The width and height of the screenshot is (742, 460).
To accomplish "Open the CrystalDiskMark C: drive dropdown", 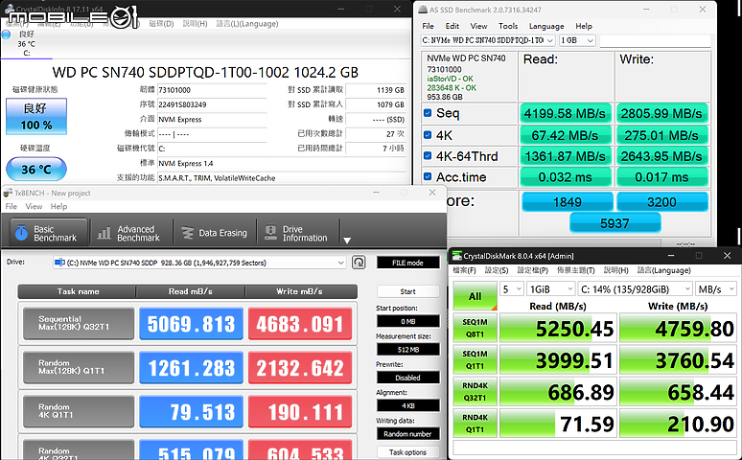I will click(635, 289).
